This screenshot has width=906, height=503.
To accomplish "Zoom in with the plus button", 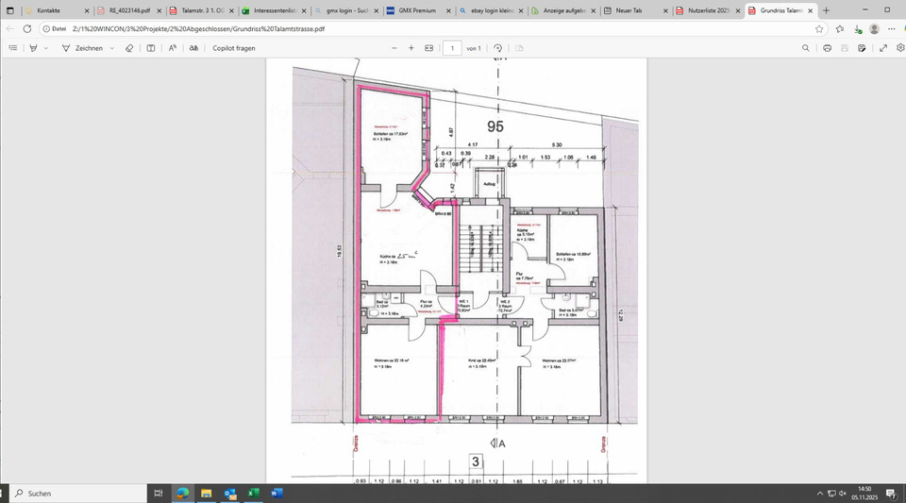I will [x=411, y=47].
